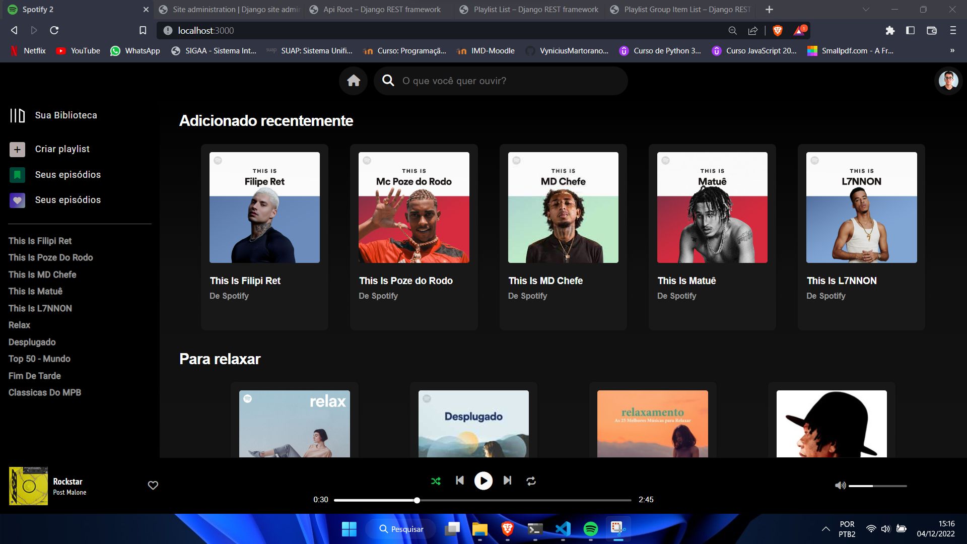Screen dimensions: 967x544
Task: Click the plus icon for Criar playlist
Action: coord(17,149)
